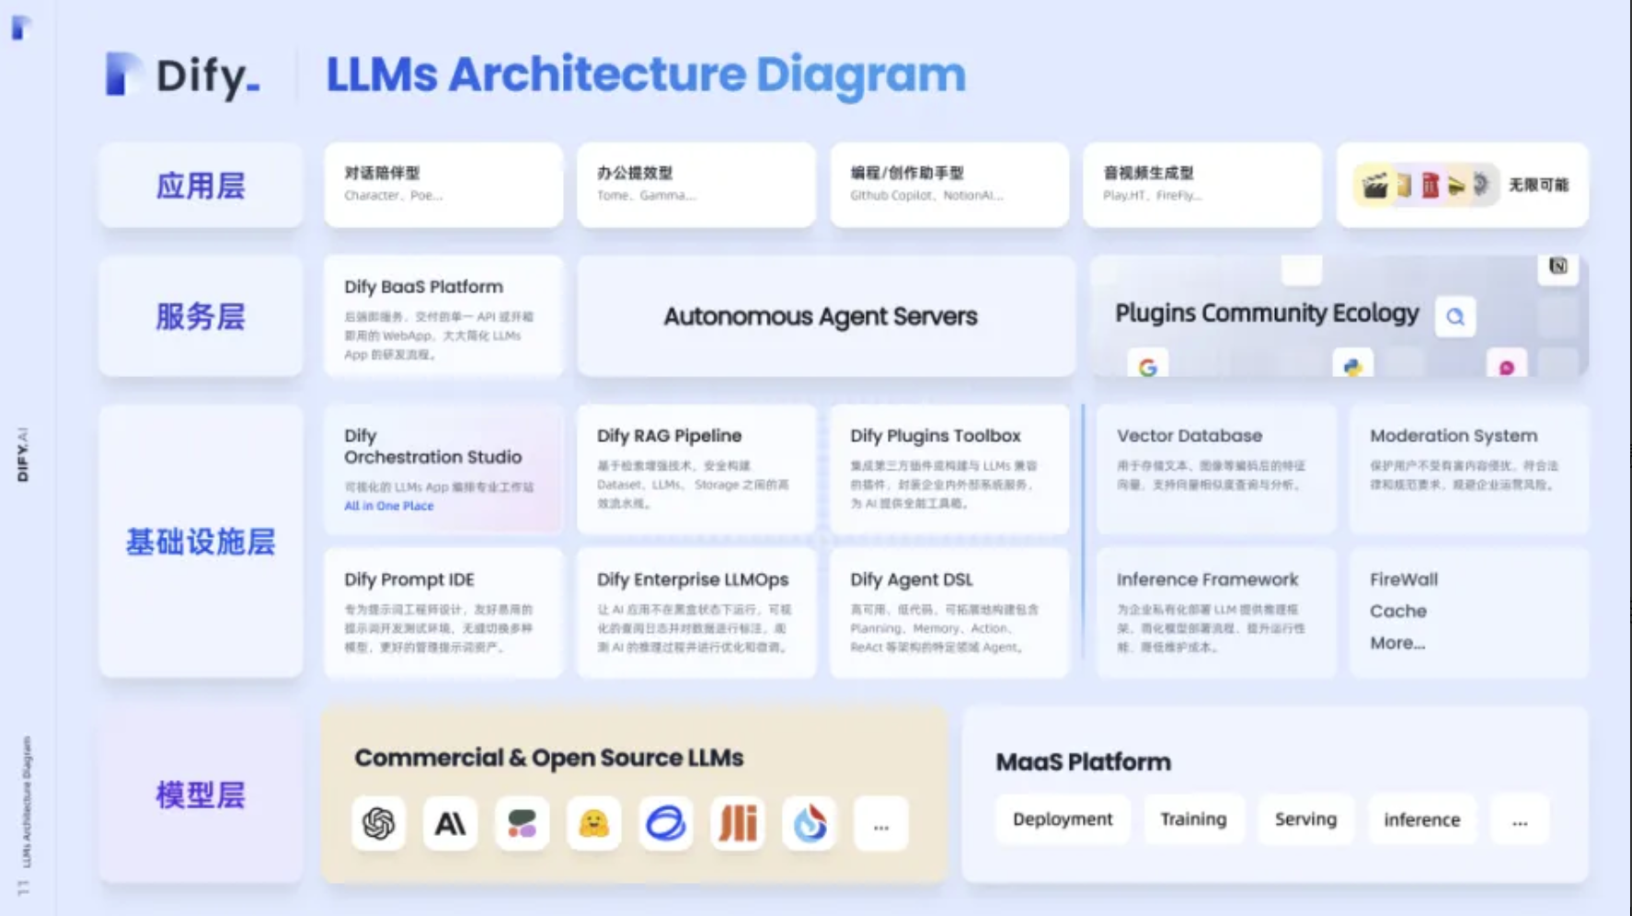Click the Tome、Gamma... subtitle text
The height and width of the screenshot is (916, 1632).
646,196
